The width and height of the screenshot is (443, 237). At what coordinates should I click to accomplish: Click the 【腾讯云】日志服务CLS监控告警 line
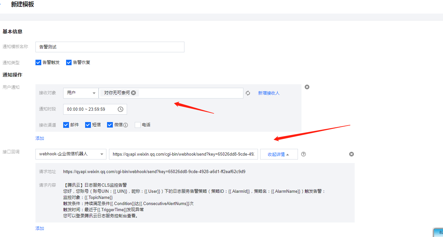[x=95, y=185]
